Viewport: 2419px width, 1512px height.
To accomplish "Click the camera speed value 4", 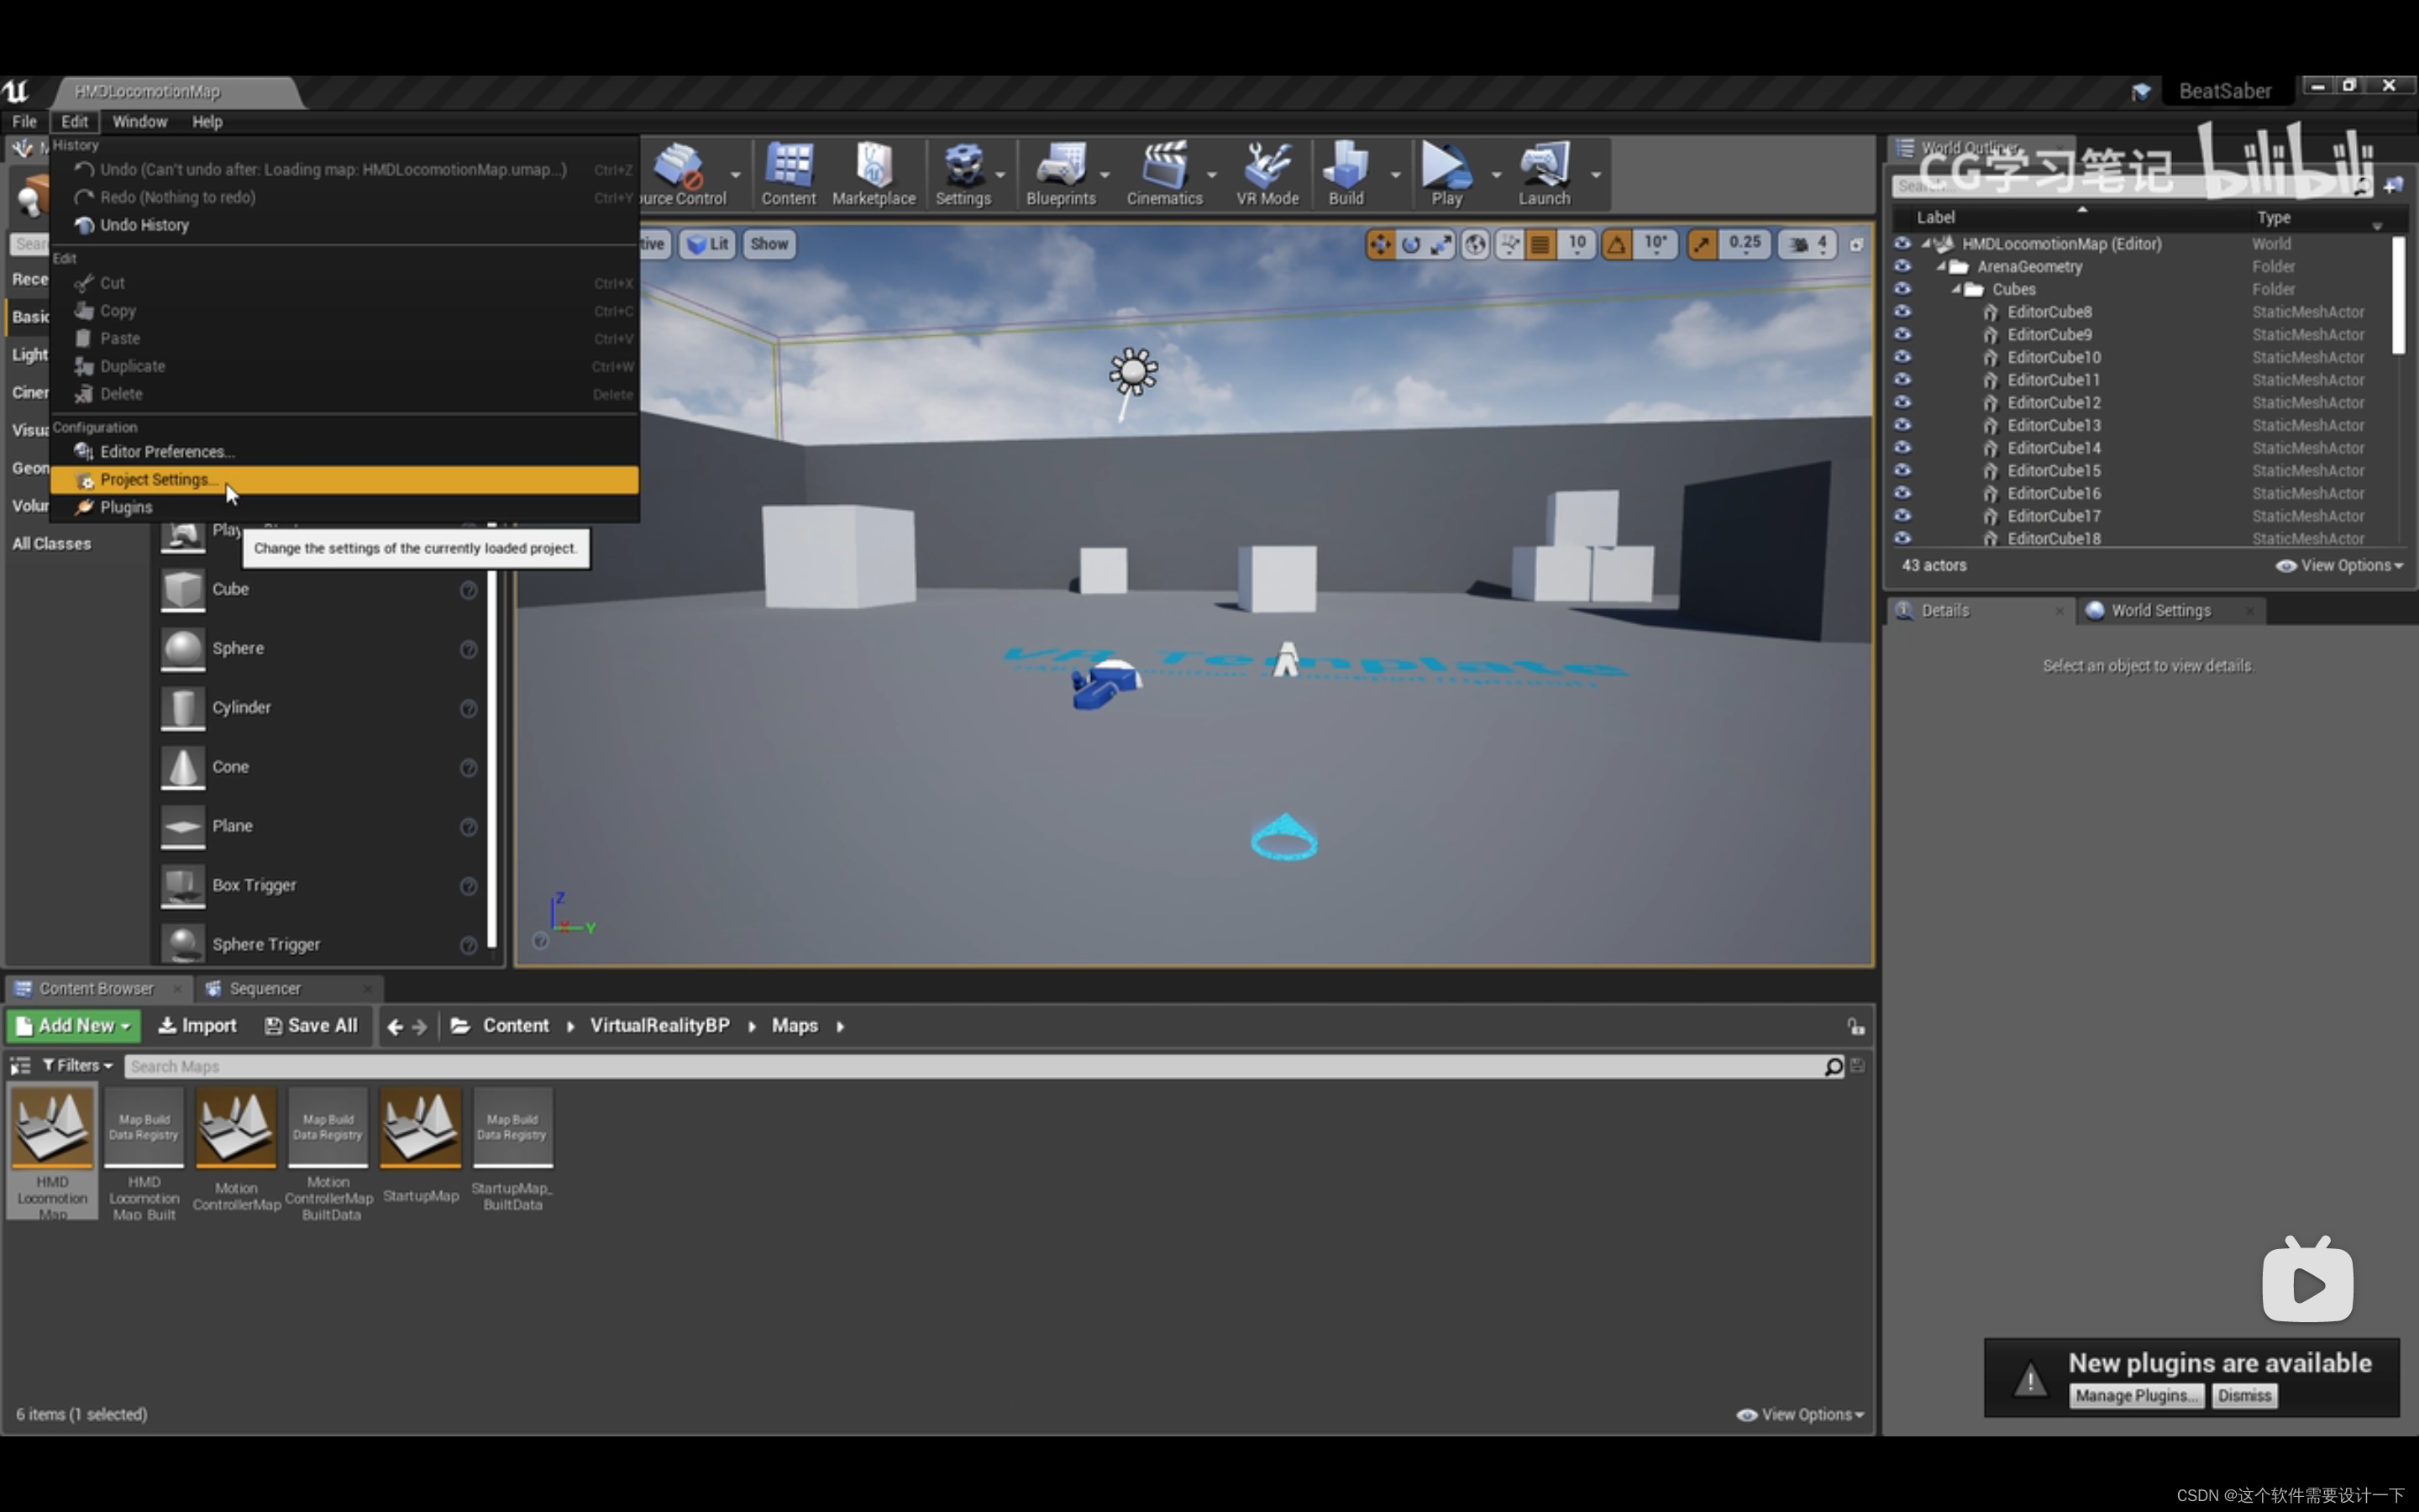I will point(1821,243).
